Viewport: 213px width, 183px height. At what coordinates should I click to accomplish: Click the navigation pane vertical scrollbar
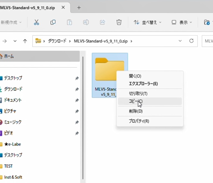(83, 118)
